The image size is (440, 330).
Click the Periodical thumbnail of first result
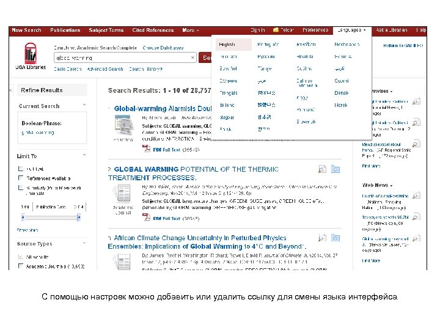tap(123, 126)
